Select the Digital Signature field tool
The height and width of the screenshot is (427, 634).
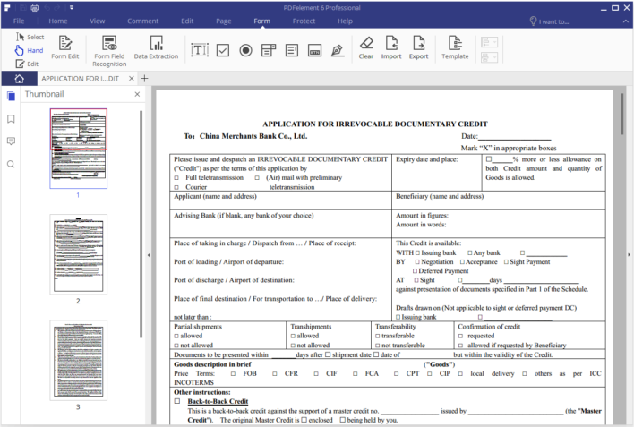(338, 50)
